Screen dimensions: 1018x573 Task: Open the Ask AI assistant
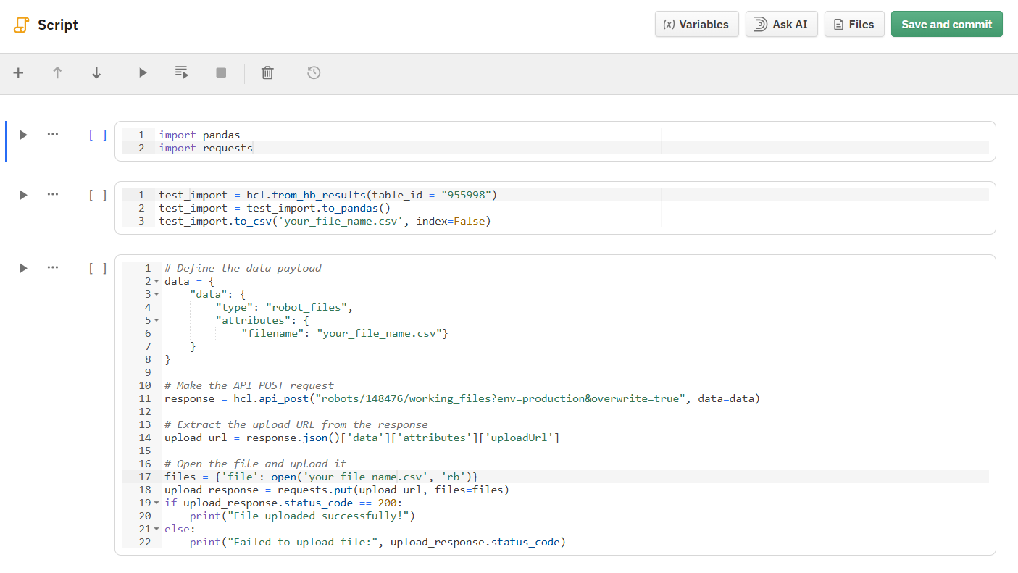781,24
